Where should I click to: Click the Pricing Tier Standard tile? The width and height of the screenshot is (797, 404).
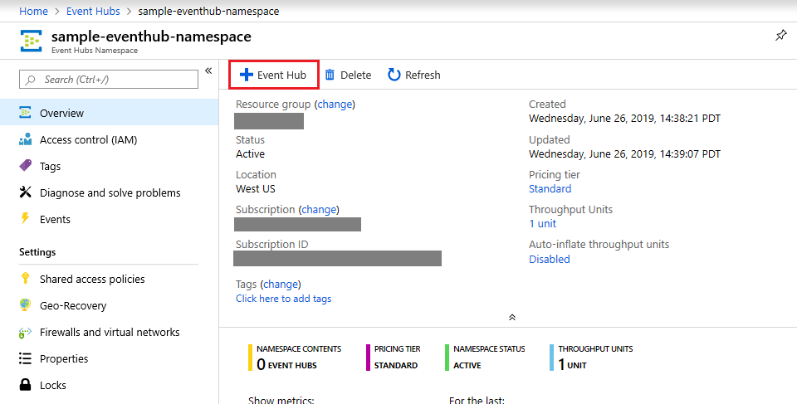pyautogui.click(x=394, y=358)
